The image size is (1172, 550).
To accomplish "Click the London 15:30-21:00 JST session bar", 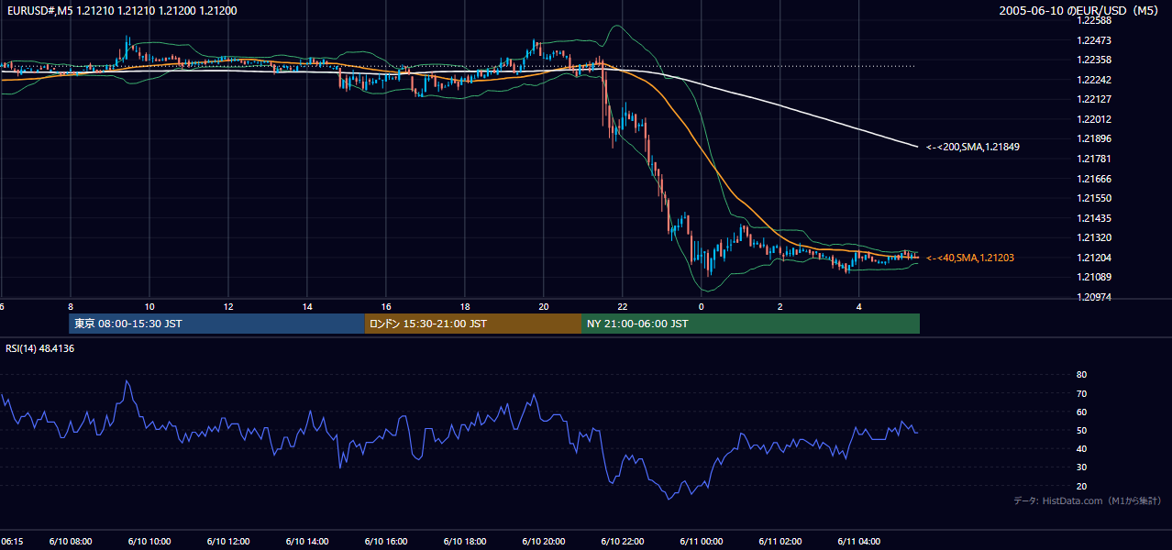I will tap(473, 324).
